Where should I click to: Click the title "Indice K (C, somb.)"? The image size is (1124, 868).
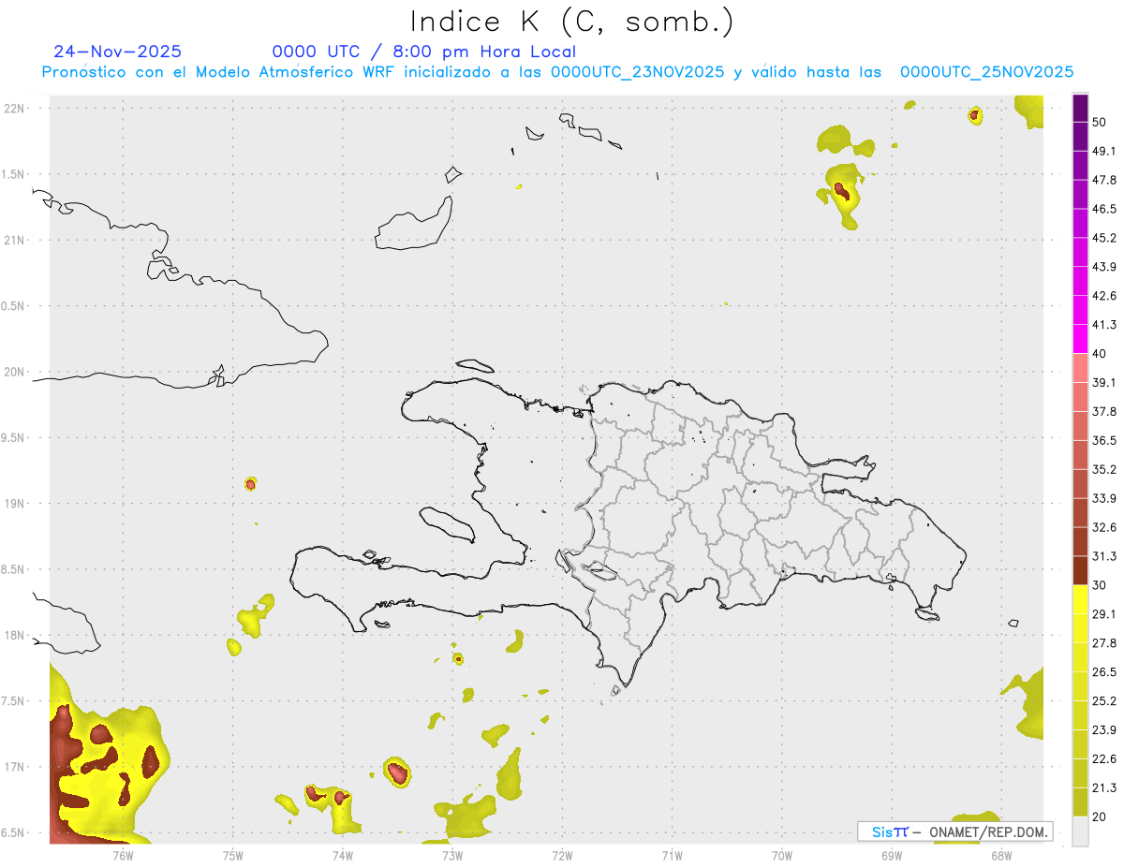click(571, 22)
